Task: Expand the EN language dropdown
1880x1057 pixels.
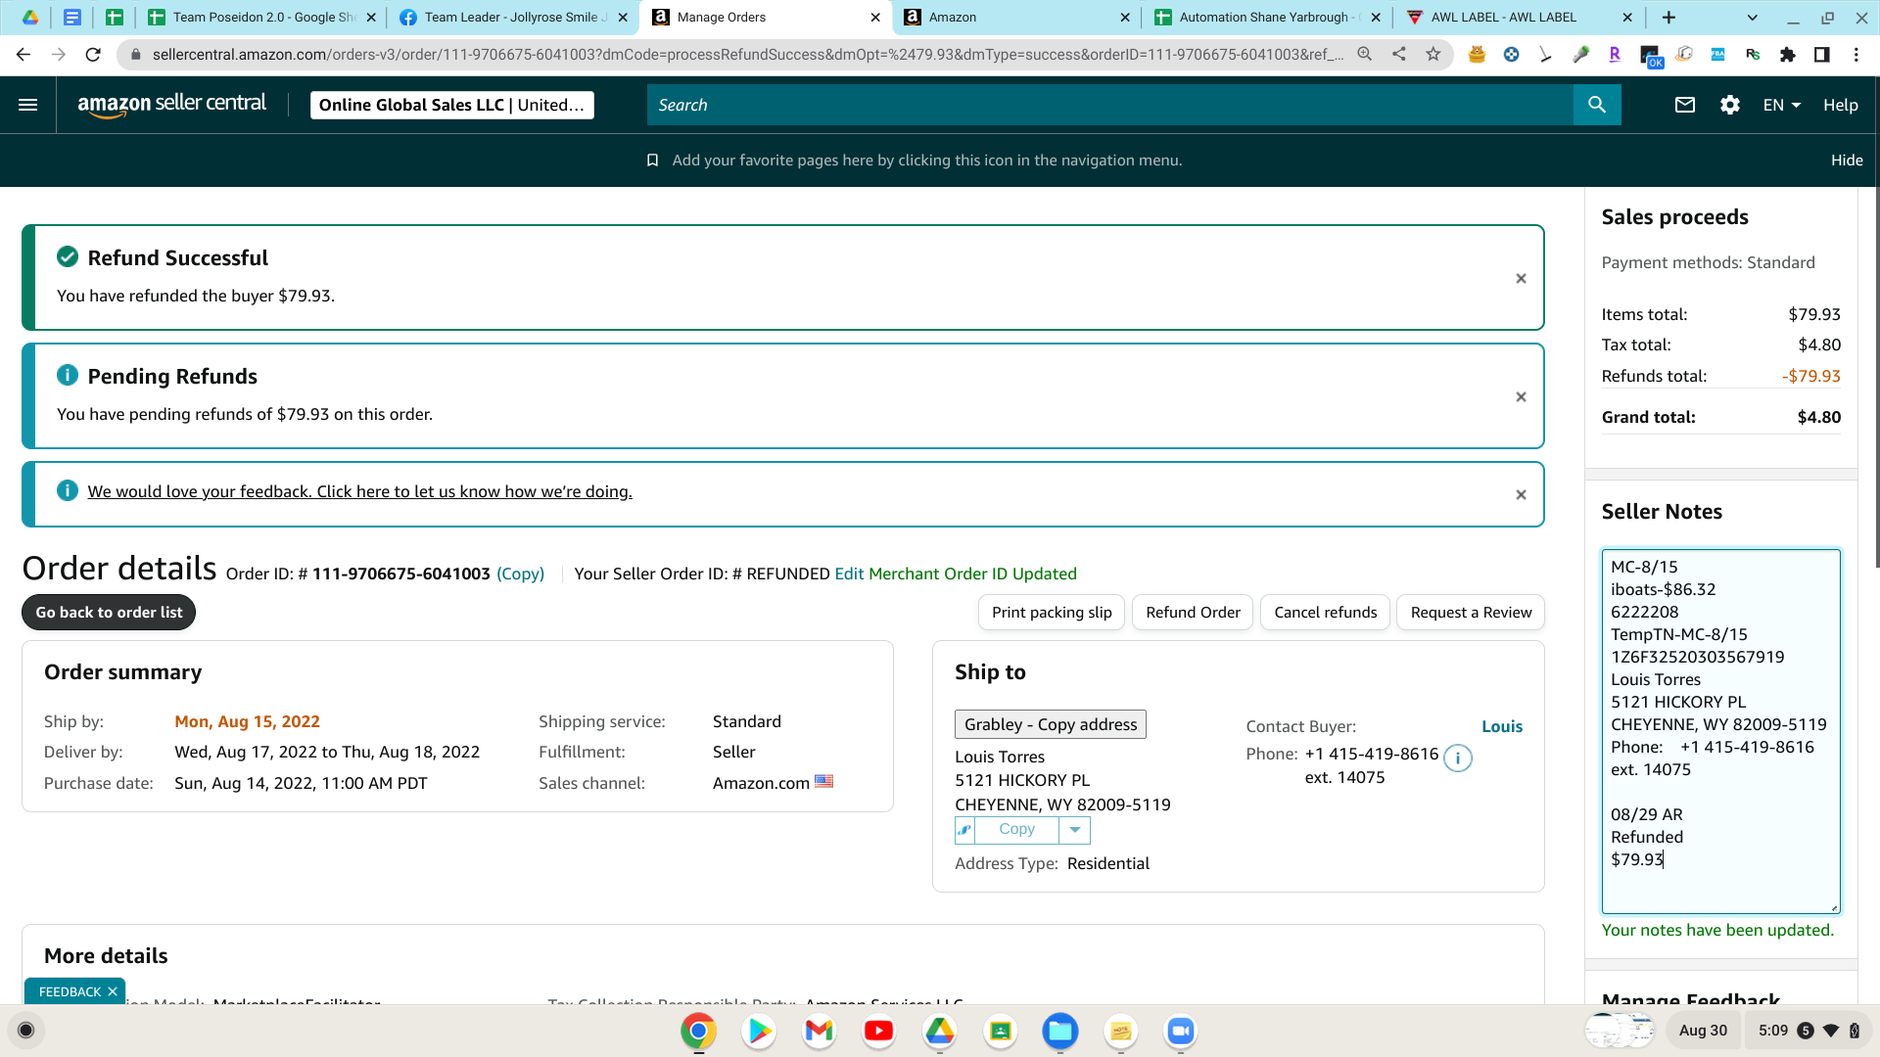Action: (1782, 105)
